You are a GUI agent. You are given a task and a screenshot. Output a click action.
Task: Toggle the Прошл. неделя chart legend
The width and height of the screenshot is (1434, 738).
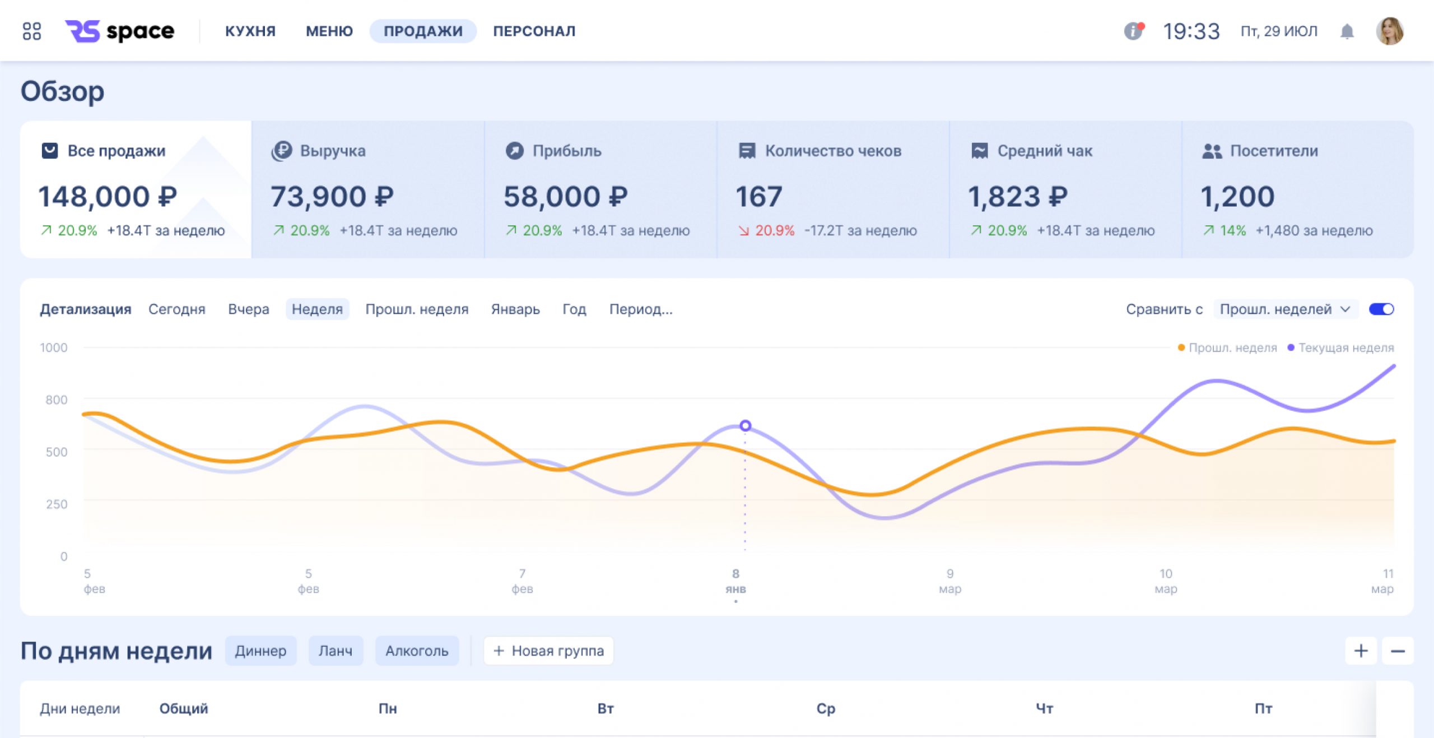(x=1227, y=347)
